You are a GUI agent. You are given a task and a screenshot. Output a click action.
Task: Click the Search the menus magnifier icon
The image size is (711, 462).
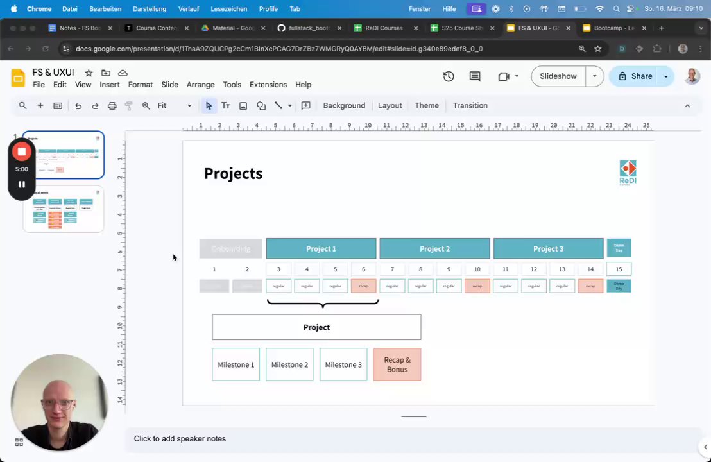point(22,106)
